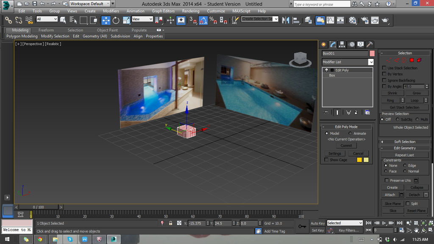Select the Animate radio button

pos(350,133)
